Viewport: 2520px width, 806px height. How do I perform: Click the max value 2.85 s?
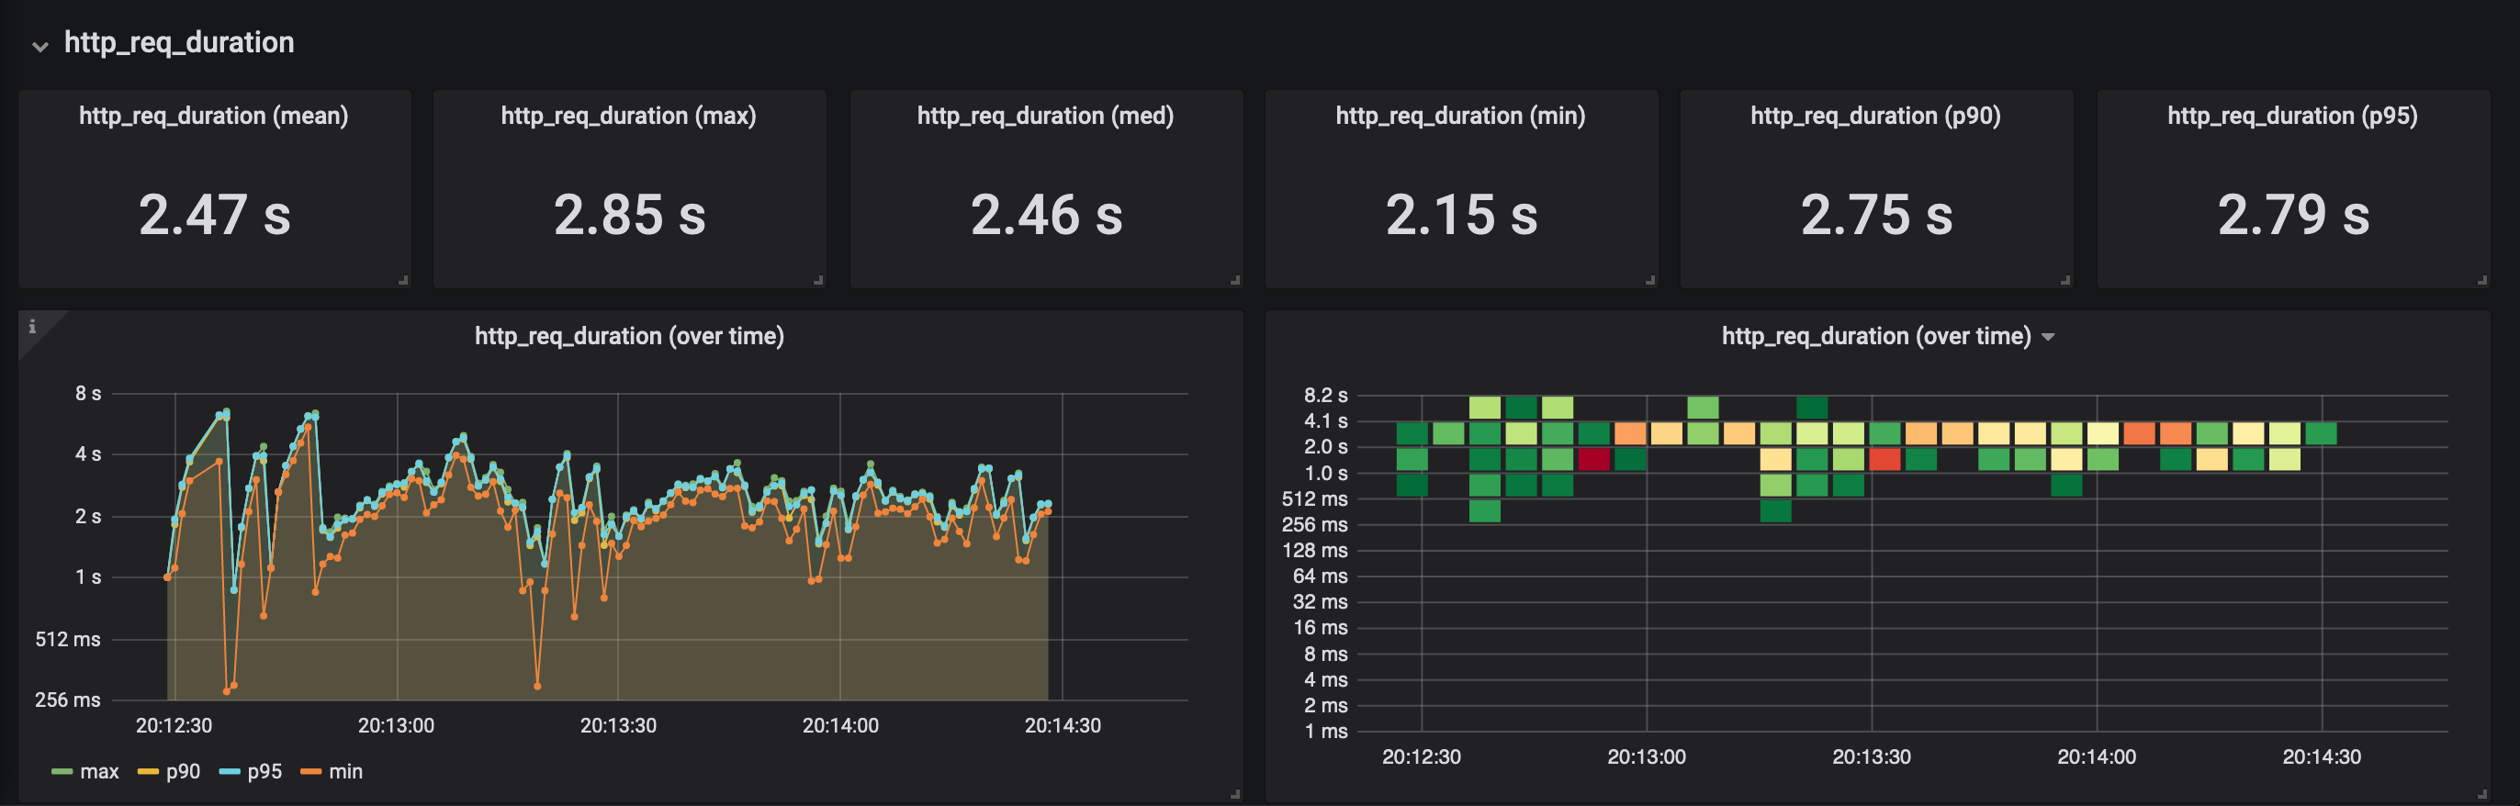point(629,215)
